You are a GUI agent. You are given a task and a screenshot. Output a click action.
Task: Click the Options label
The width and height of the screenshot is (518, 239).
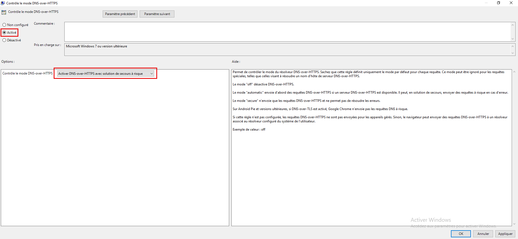coord(8,62)
